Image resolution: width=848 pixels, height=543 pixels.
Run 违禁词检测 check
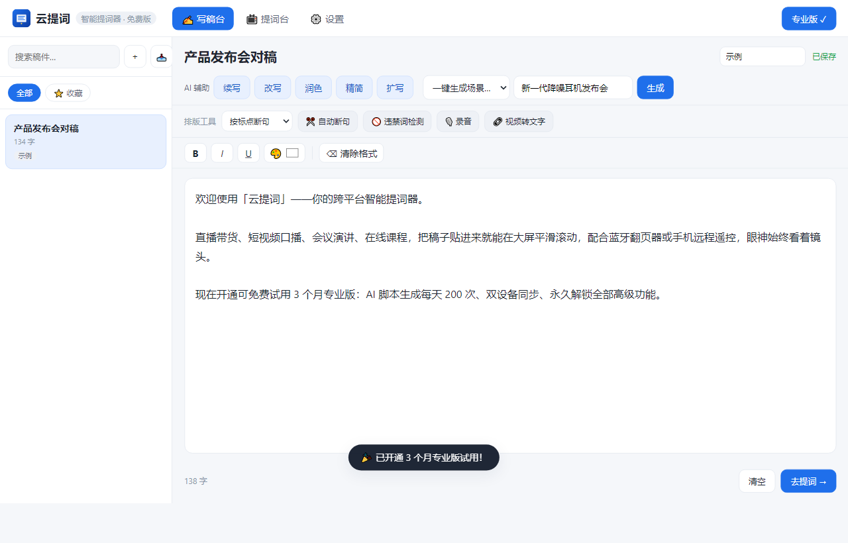click(397, 121)
